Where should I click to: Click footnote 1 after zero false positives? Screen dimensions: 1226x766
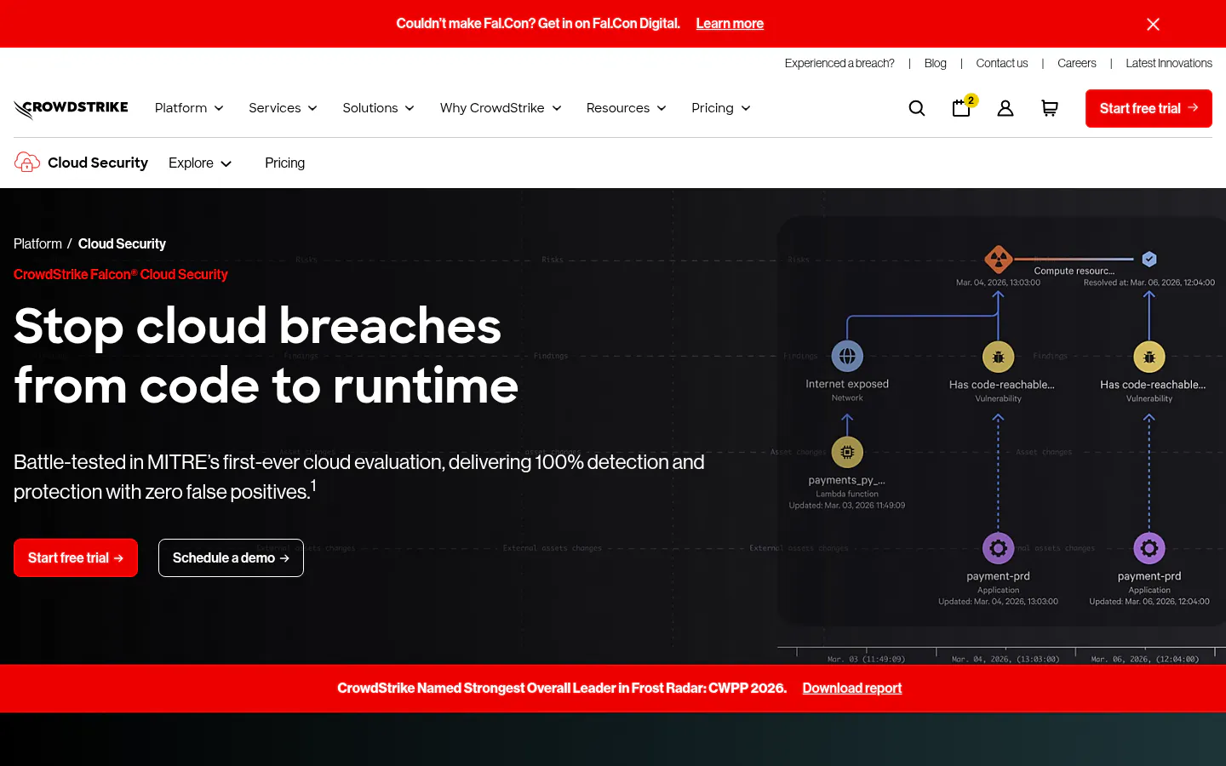tap(313, 485)
